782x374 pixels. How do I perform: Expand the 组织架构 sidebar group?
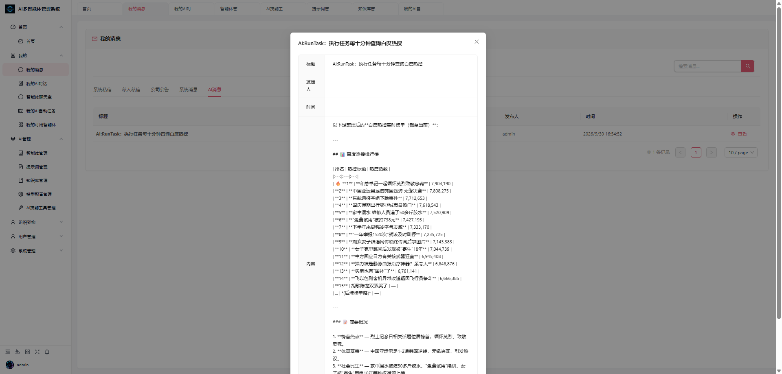(35, 222)
